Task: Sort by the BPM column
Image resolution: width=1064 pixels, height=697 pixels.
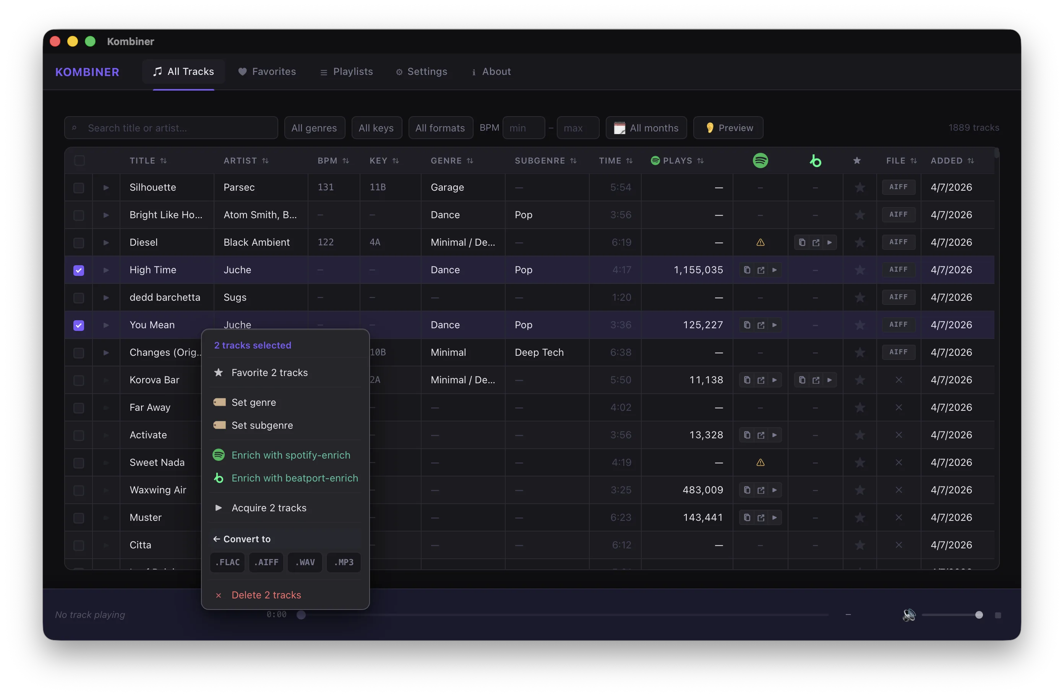Action: (333, 160)
